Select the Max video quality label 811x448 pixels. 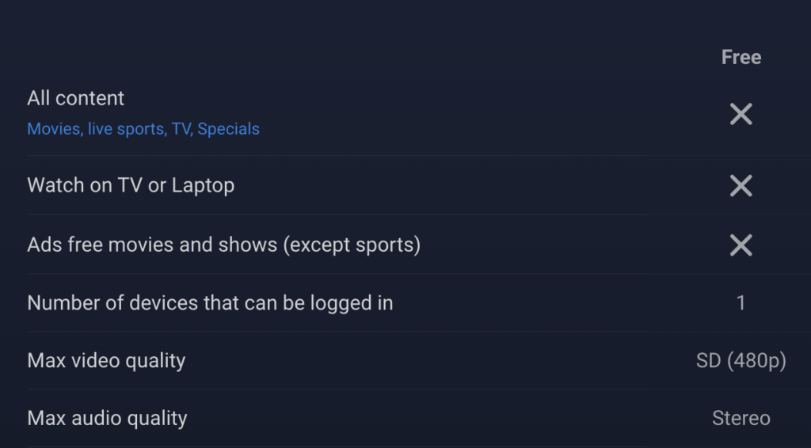[106, 361]
